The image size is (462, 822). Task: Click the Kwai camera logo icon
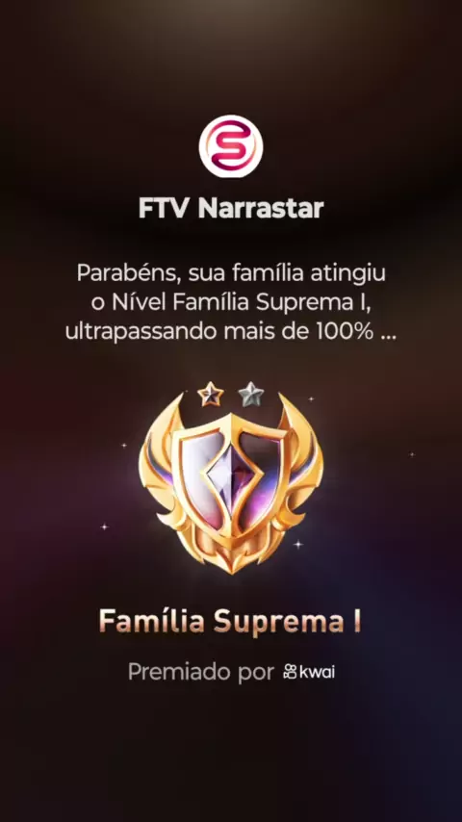pyautogui.click(x=290, y=672)
